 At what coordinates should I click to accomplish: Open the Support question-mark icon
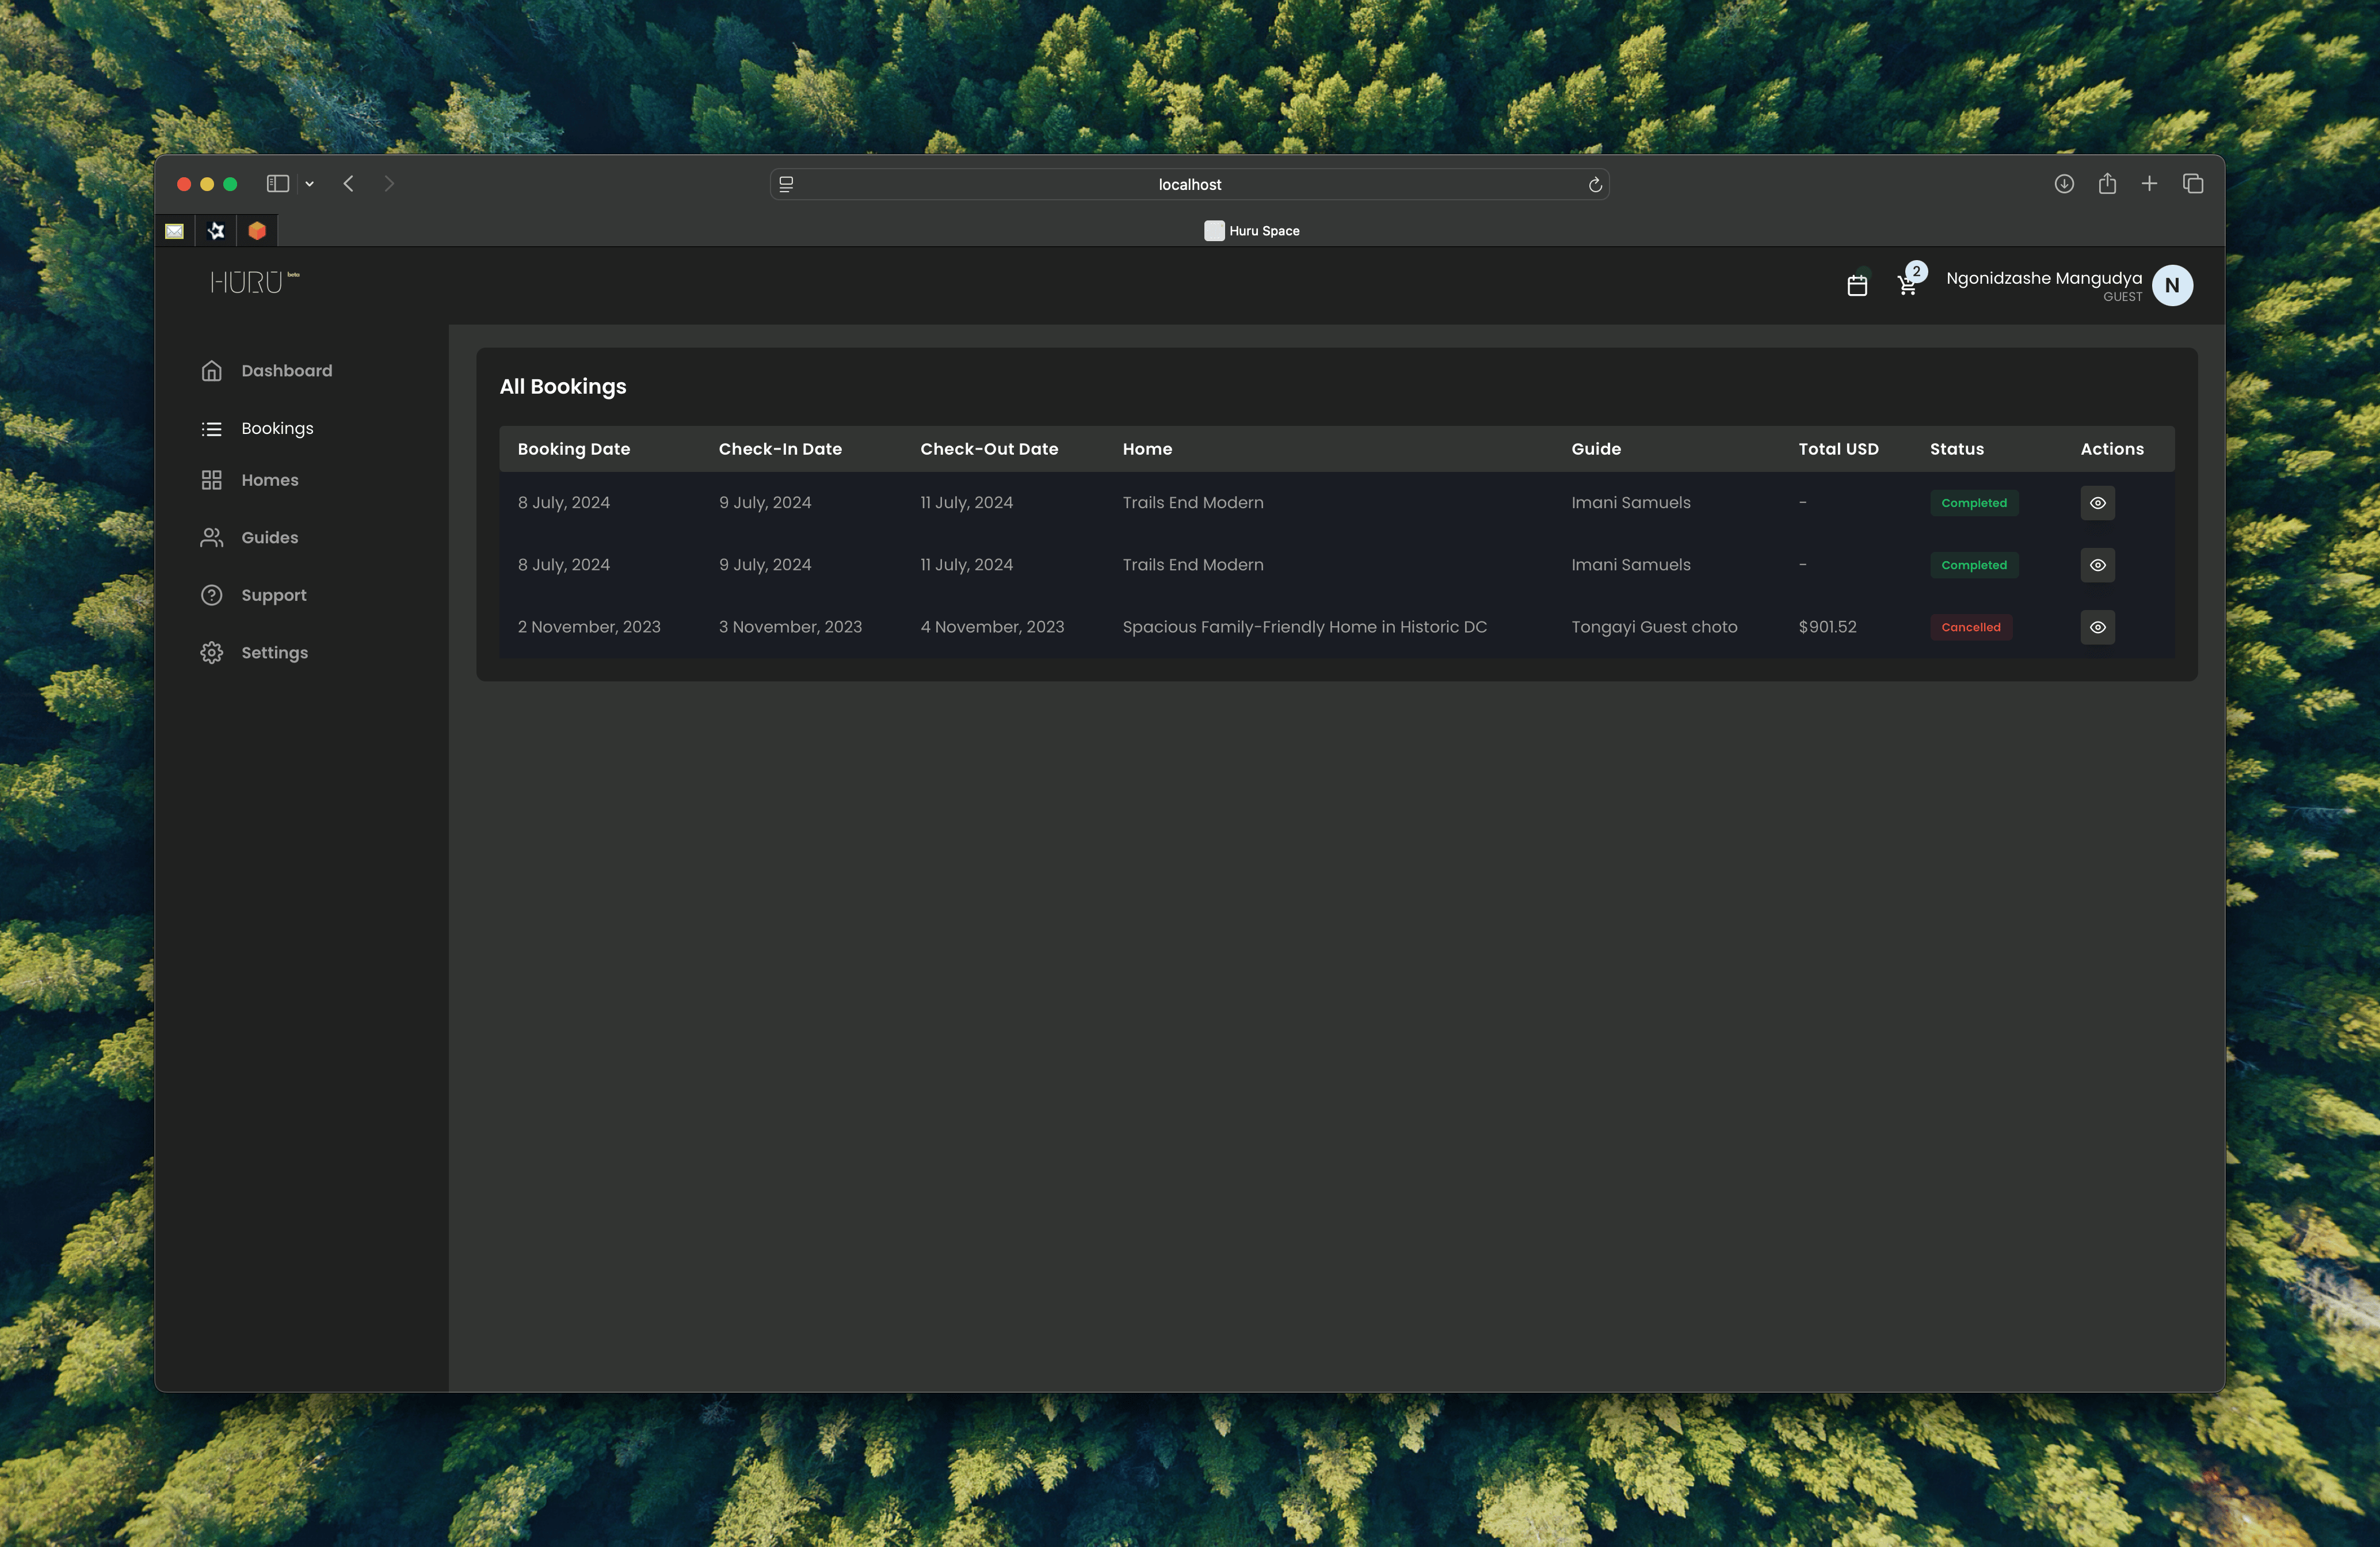tap(211, 595)
